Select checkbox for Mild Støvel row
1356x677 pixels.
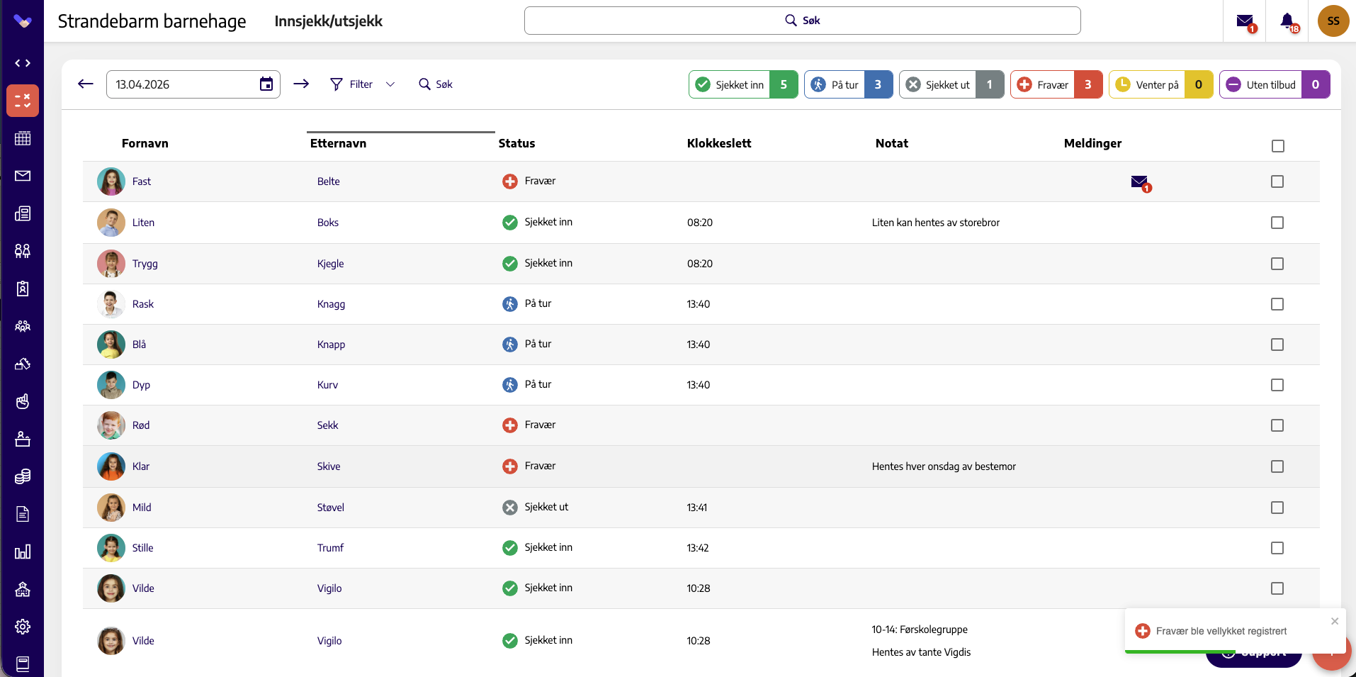pyautogui.click(x=1277, y=508)
